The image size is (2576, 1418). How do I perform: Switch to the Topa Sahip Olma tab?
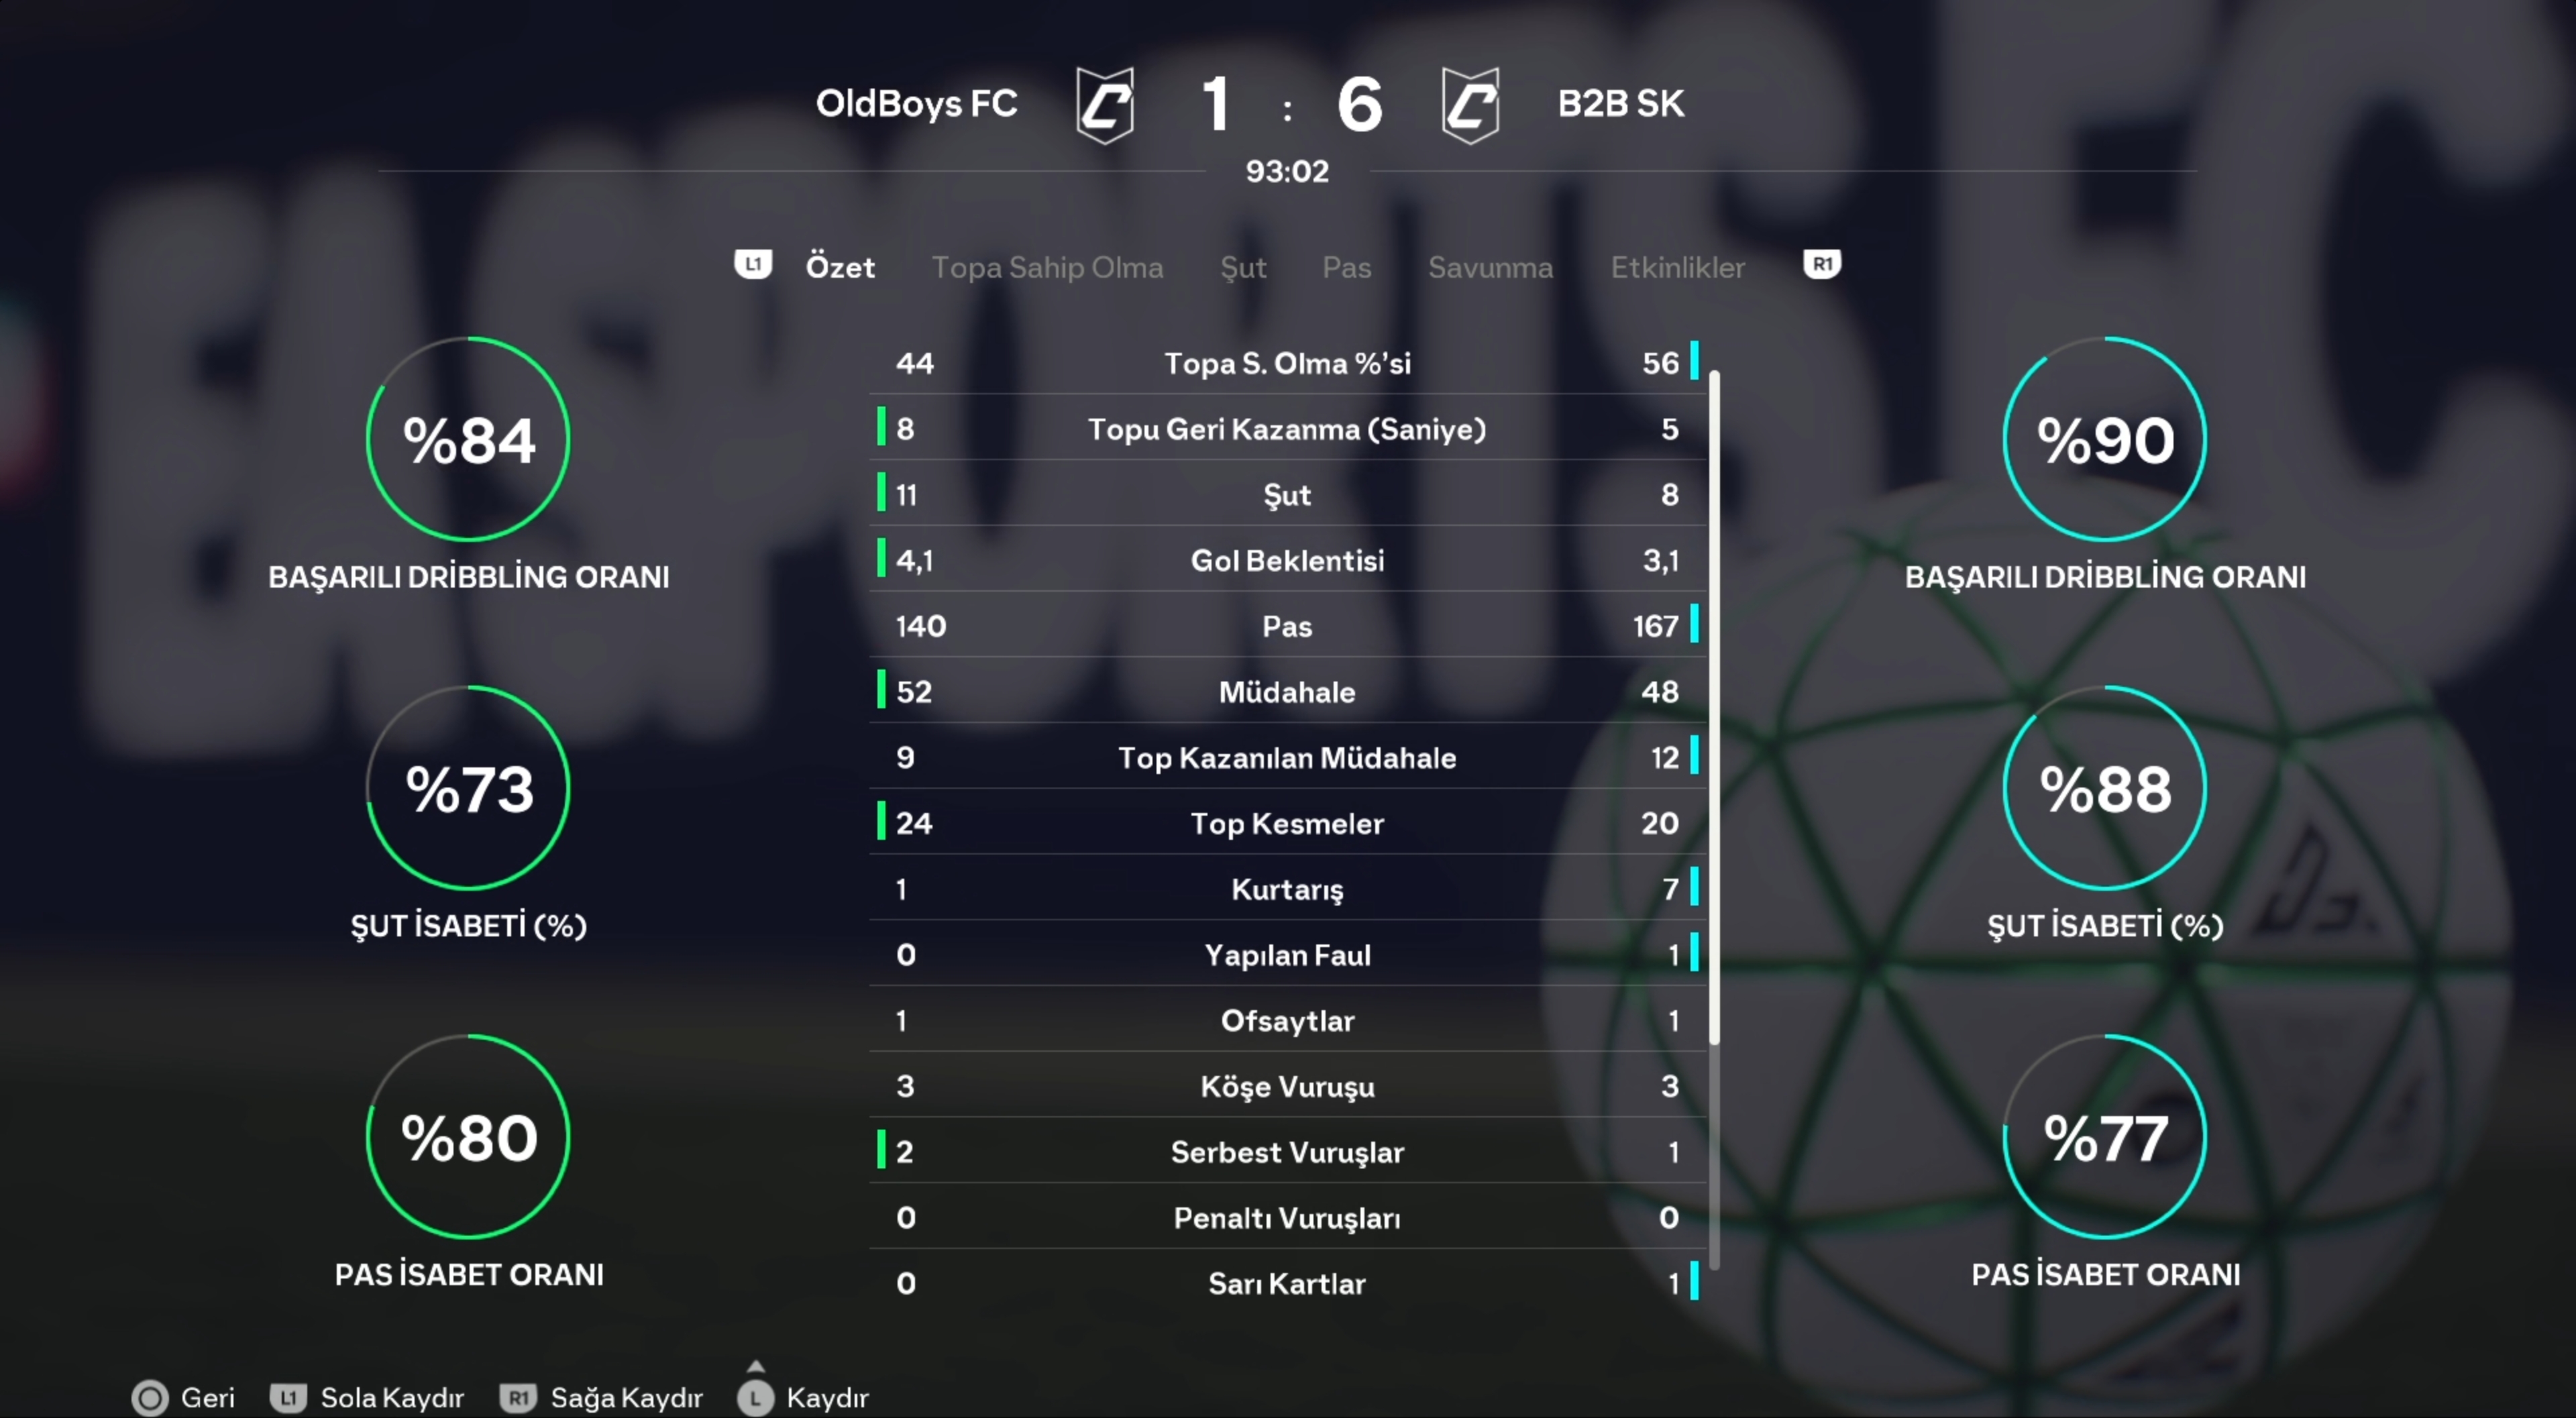pos(1047,267)
